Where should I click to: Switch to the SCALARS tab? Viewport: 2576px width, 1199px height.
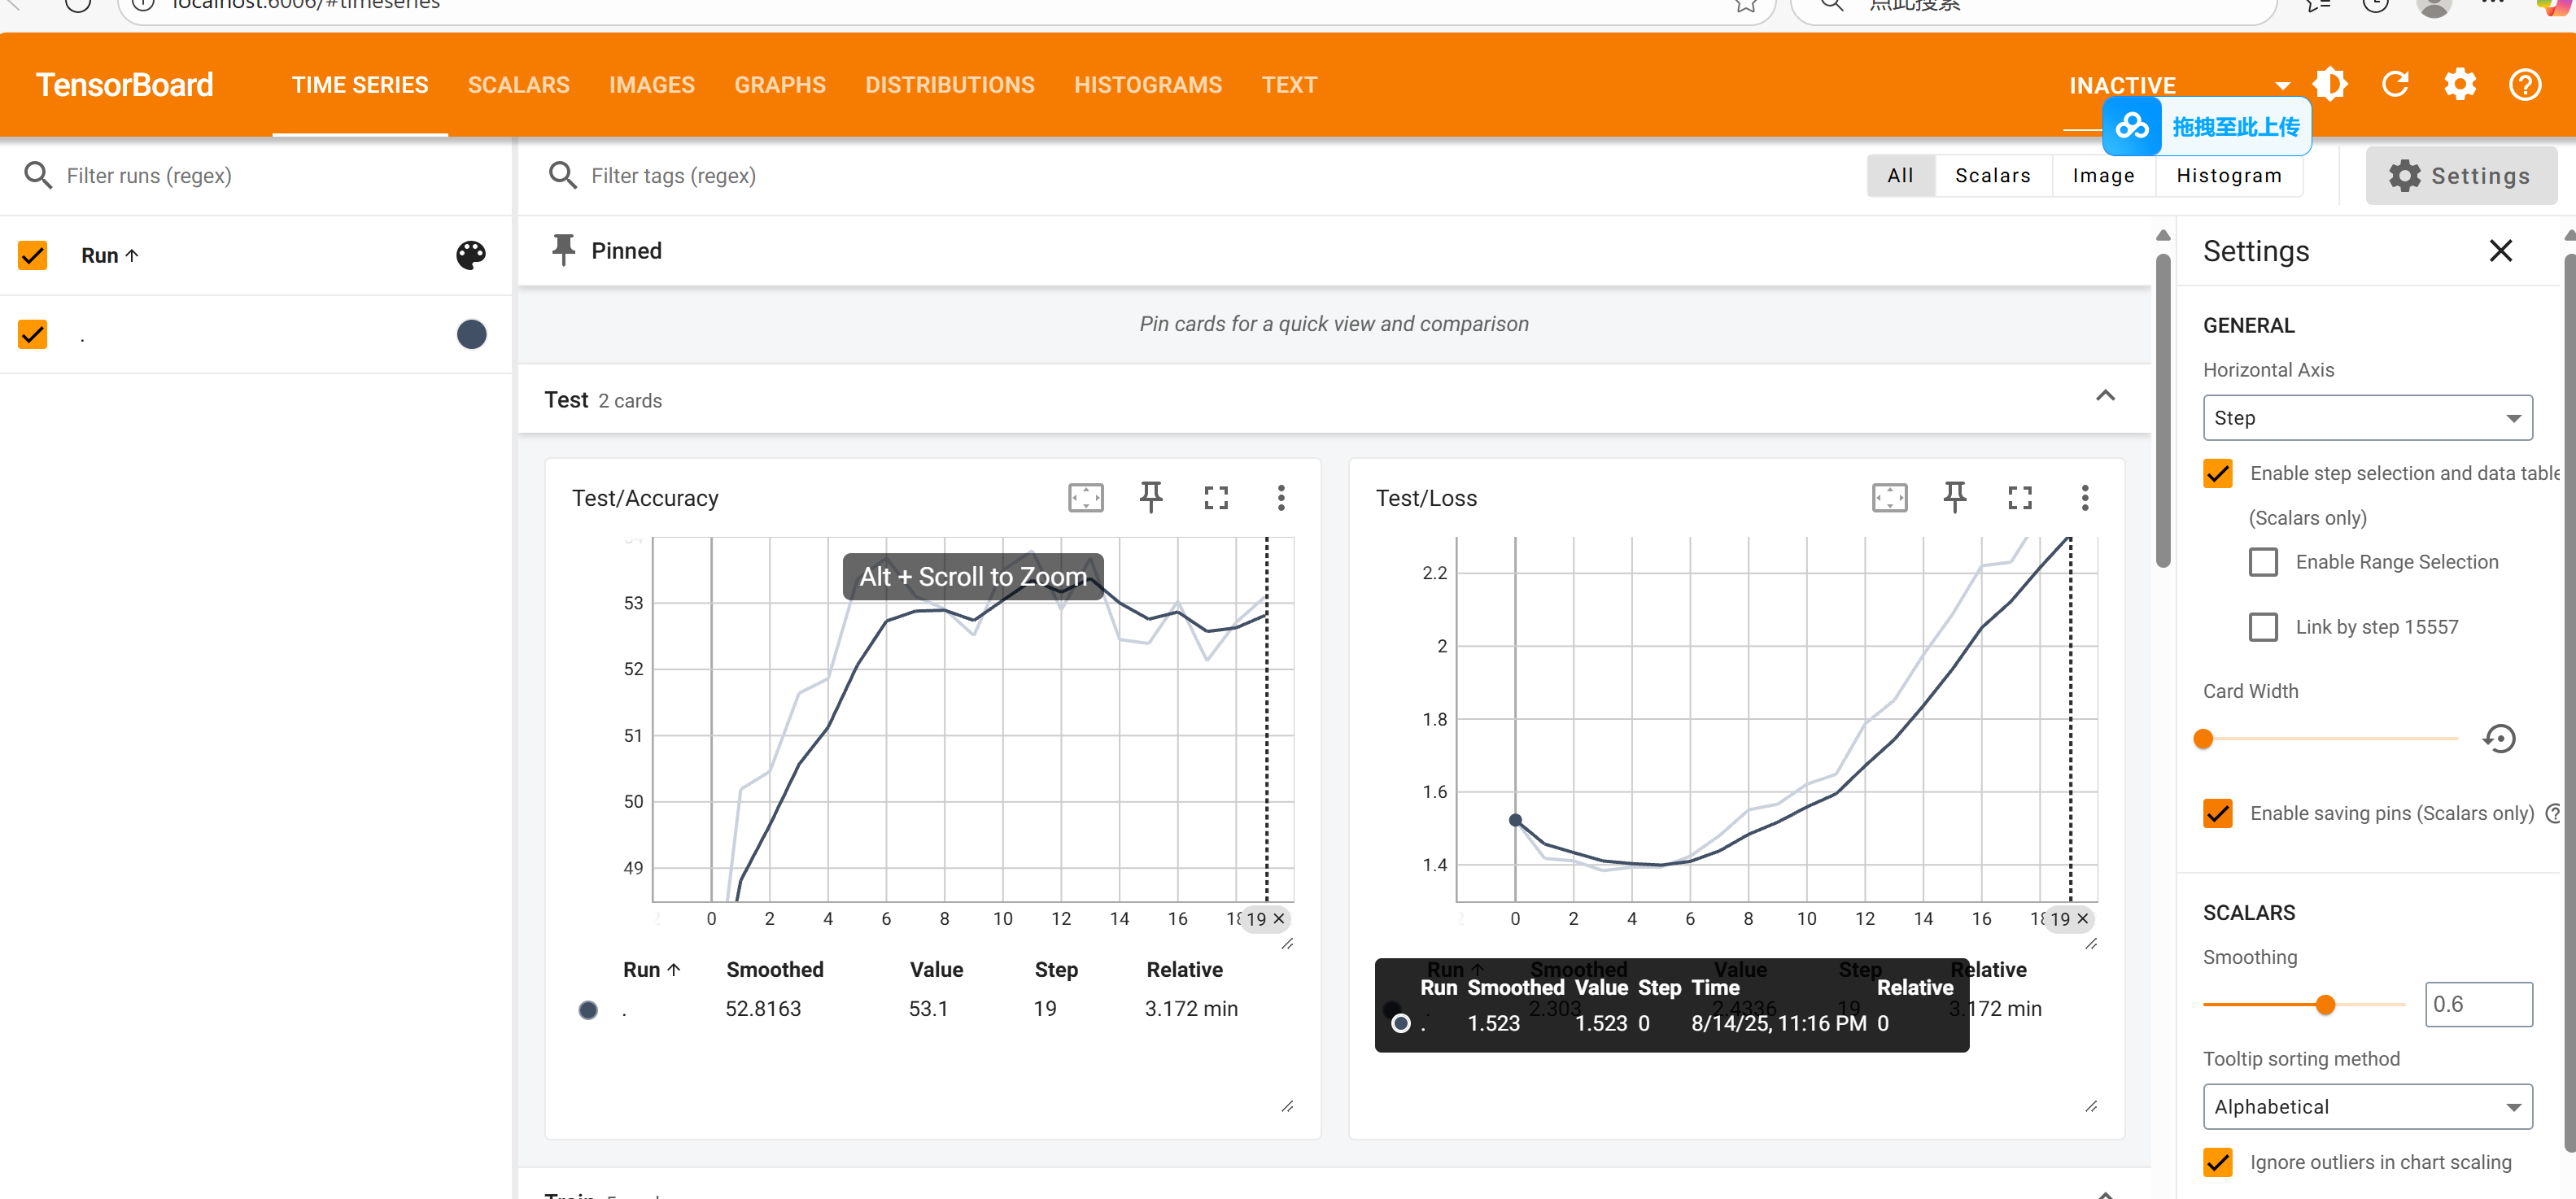coord(518,85)
